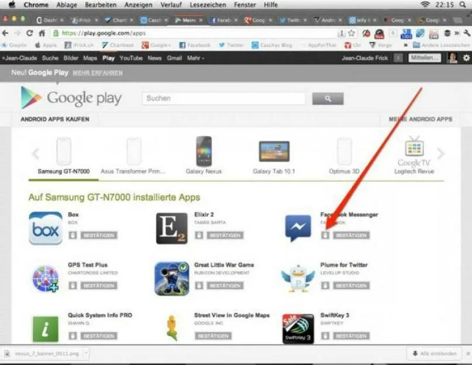Open the user profile picture
Viewport: 472px width, 365px height.
[452, 58]
